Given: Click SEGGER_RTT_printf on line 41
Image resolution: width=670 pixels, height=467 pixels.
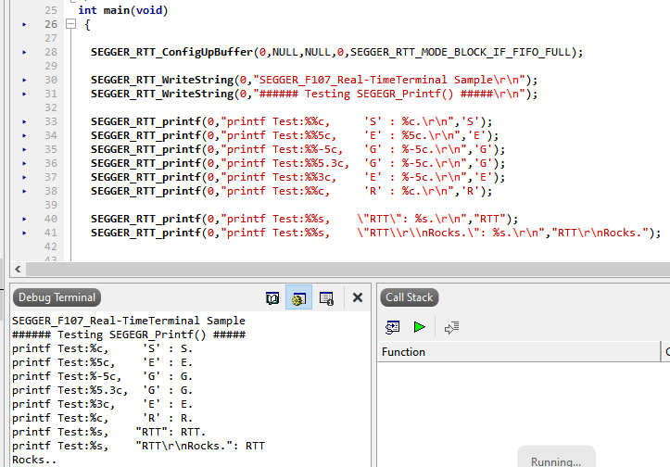Looking at the screenshot, I should point(145,233).
